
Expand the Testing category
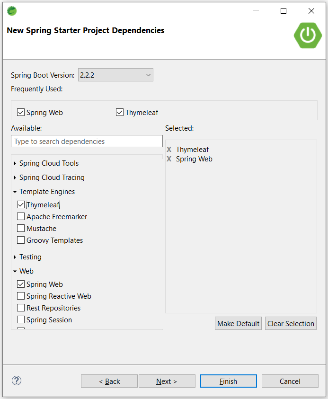point(15,257)
